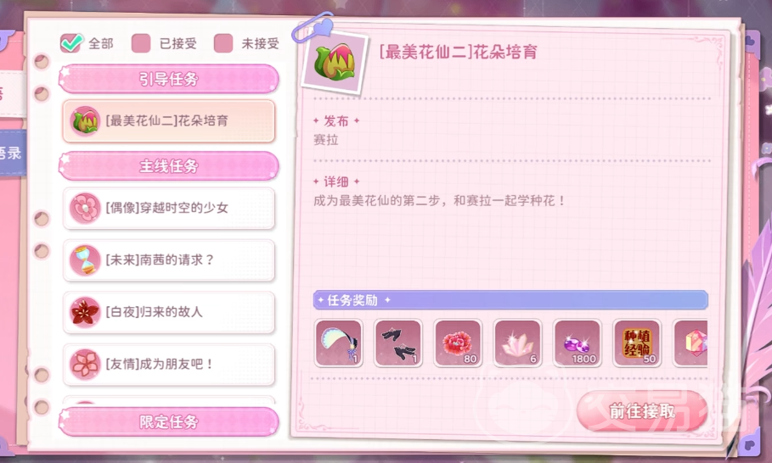Click the purple gems reward showing 1800
Image resolution: width=772 pixels, height=463 pixels.
pyautogui.click(x=577, y=343)
